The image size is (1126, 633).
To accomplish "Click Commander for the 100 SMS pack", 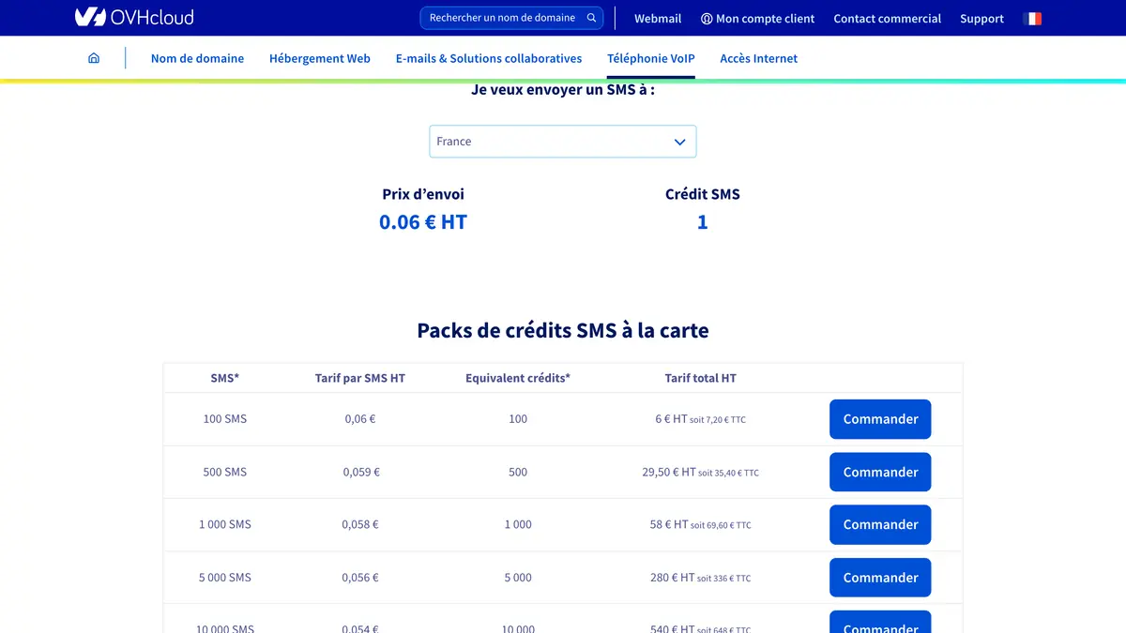I will coord(880,419).
